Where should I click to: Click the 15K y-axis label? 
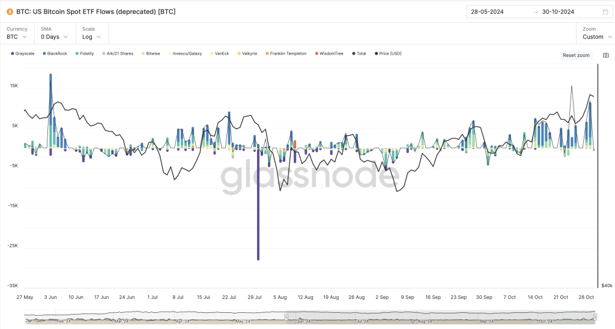tap(14, 86)
